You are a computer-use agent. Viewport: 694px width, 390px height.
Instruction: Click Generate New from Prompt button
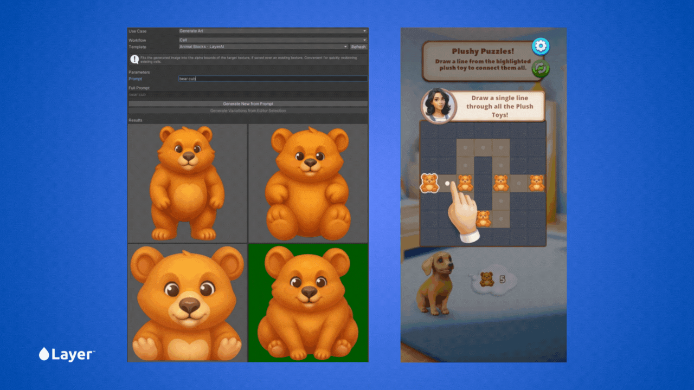(248, 103)
